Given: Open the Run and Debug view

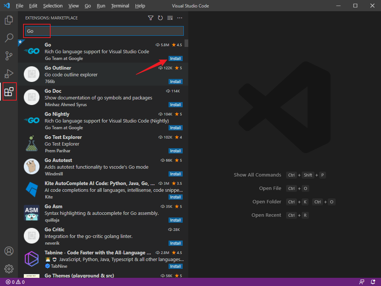Looking at the screenshot, I should (9, 74).
